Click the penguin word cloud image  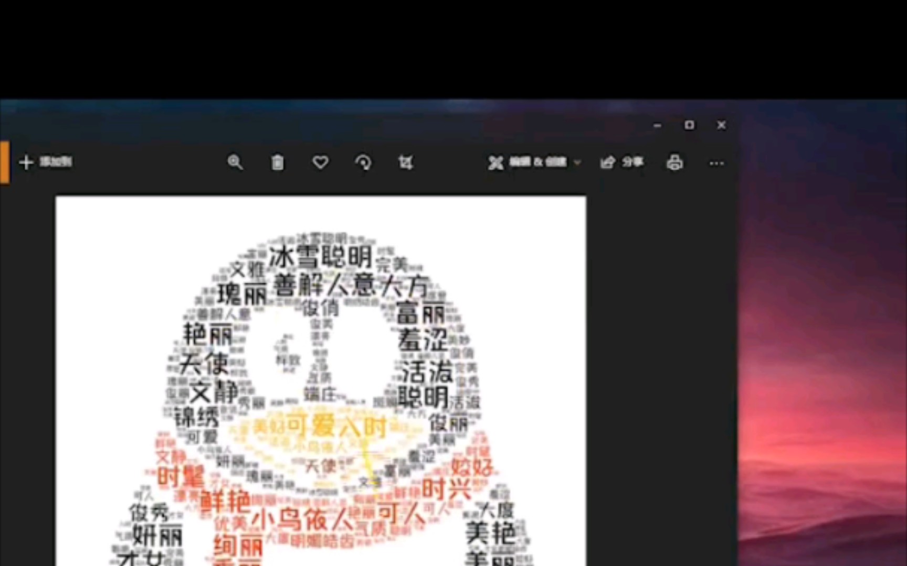click(x=321, y=381)
